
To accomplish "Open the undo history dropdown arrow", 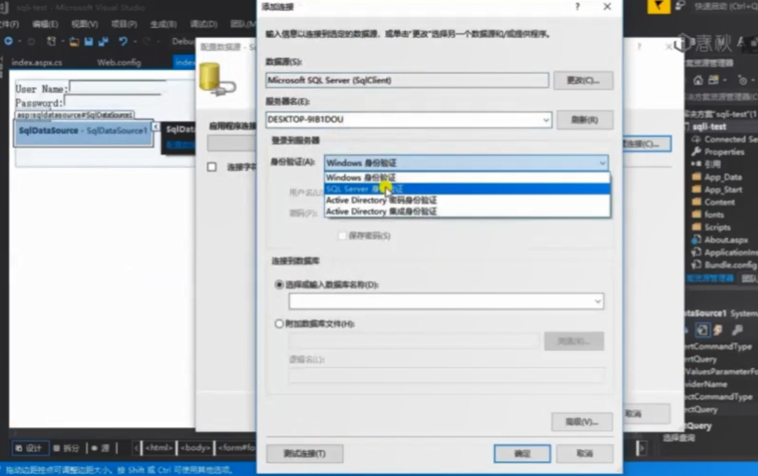I will (x=134, y=42).
